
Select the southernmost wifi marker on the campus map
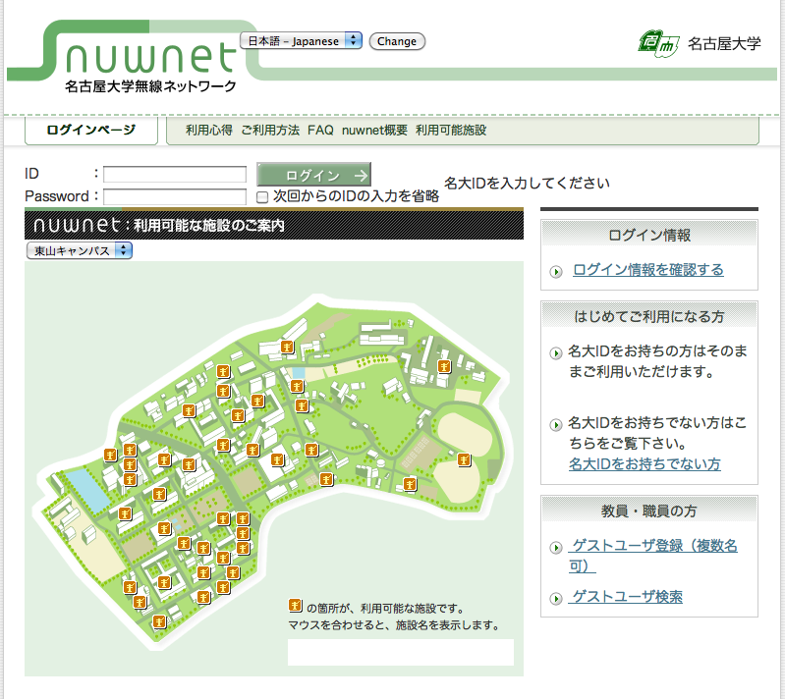pos(159,621)
